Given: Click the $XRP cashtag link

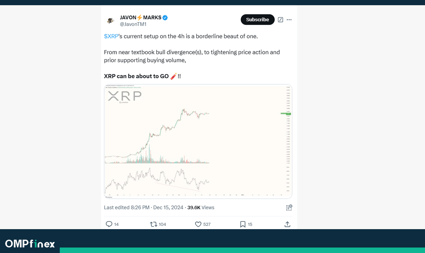Looking at the screenshot, I should pos(111,36).
